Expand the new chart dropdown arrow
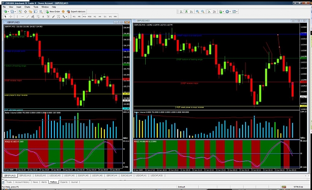 8,11
